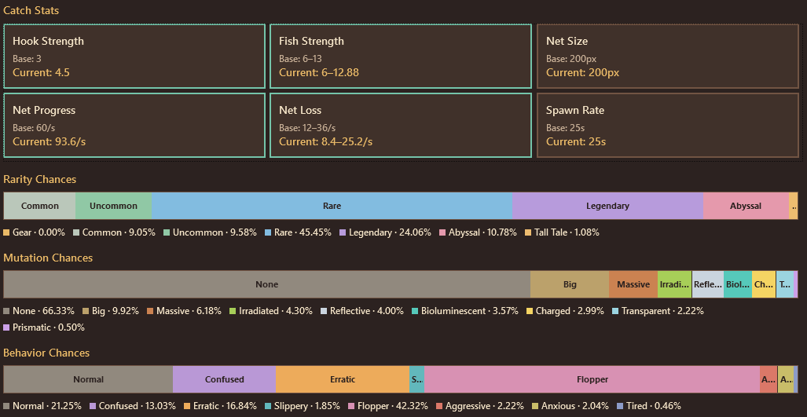Click the Erratic 16.84% legend entry
This screenshot has width=807, height=417.
click(220, 406)
